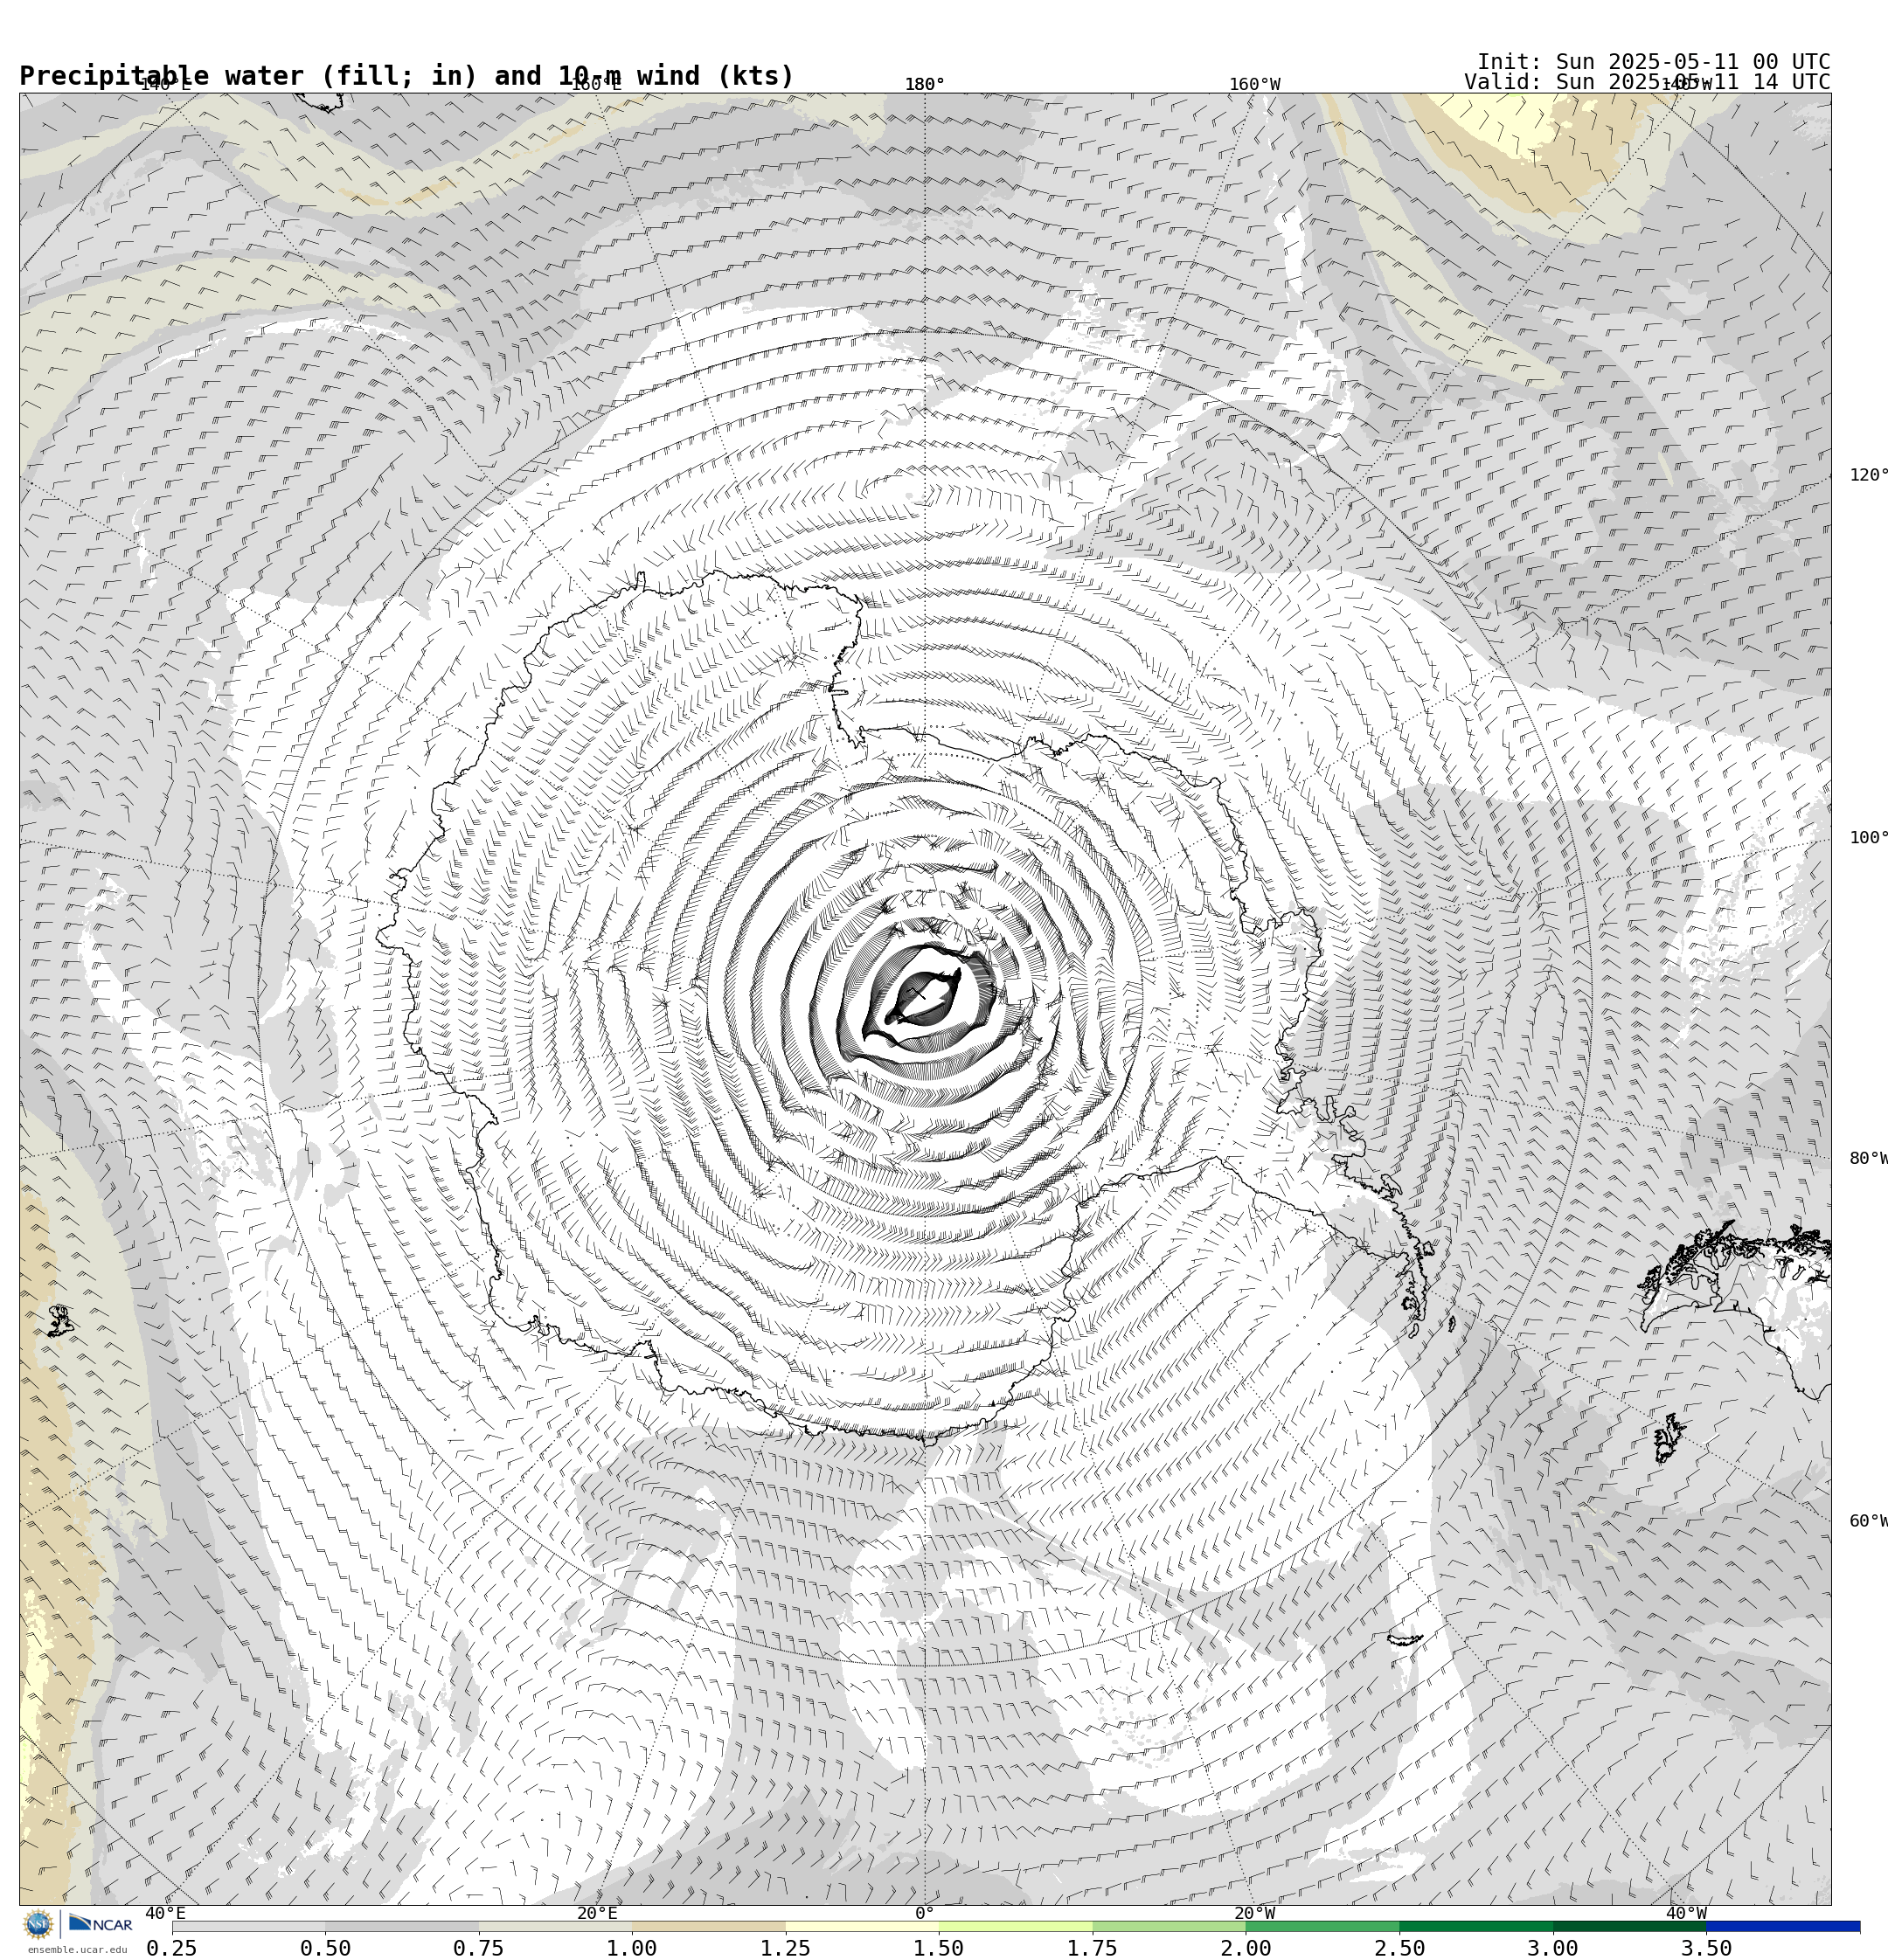1888x1960 pixels.
Task: Click the 'Init: Sun 2025-05-11 00 UTC' text
Action: (1654, 62)
